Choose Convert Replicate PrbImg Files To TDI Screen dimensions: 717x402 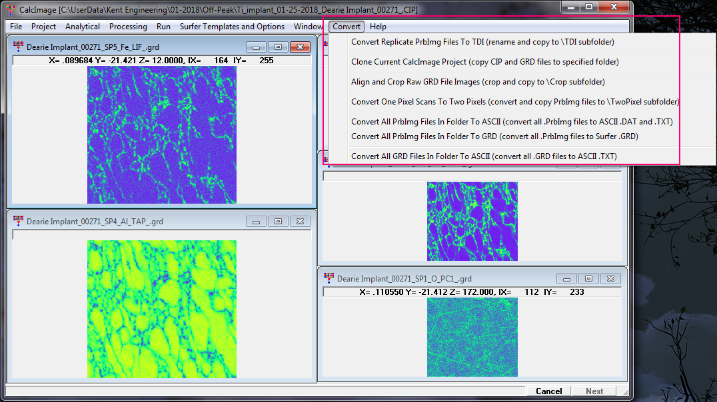[482, 42]
